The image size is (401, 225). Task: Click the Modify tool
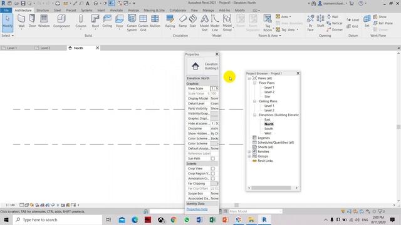click(8, 22)
